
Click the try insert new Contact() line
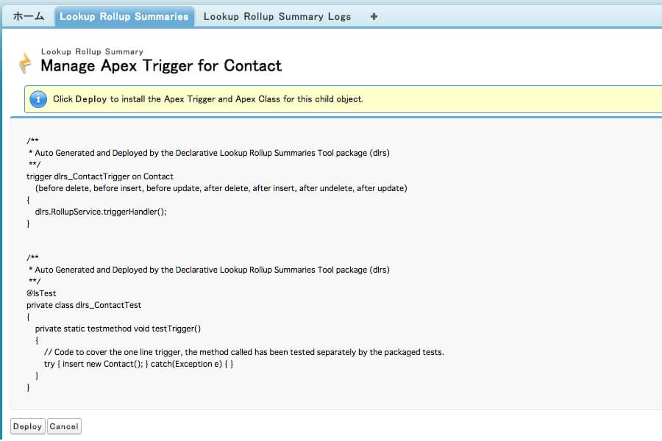139,364
